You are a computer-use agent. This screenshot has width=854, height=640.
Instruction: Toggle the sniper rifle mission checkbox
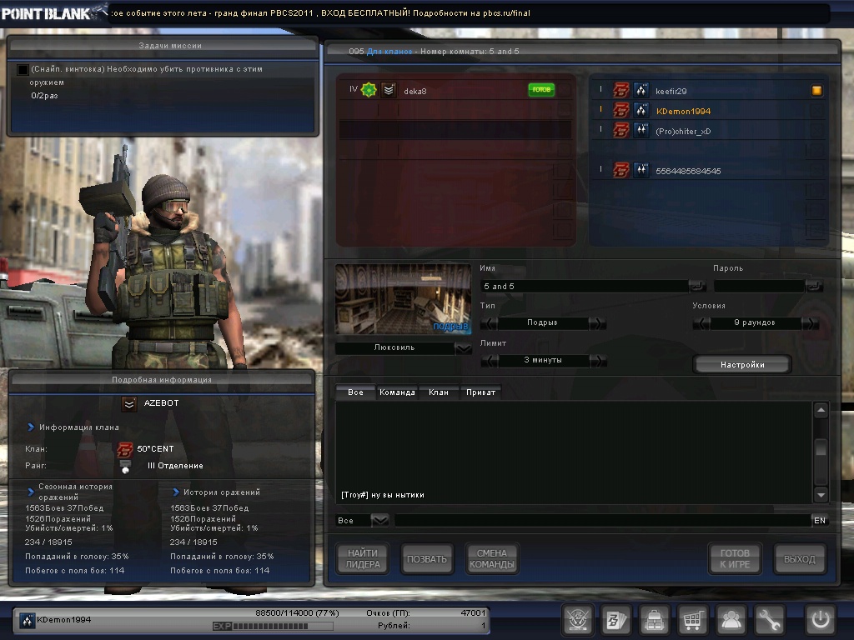pyautogui.click(x=23, y=70)
